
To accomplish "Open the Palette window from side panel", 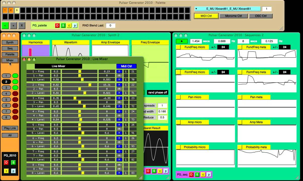I will pos(10,54).
